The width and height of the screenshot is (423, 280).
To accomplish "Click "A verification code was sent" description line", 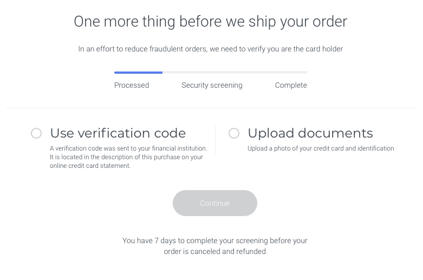I will [x=128, y=148].
